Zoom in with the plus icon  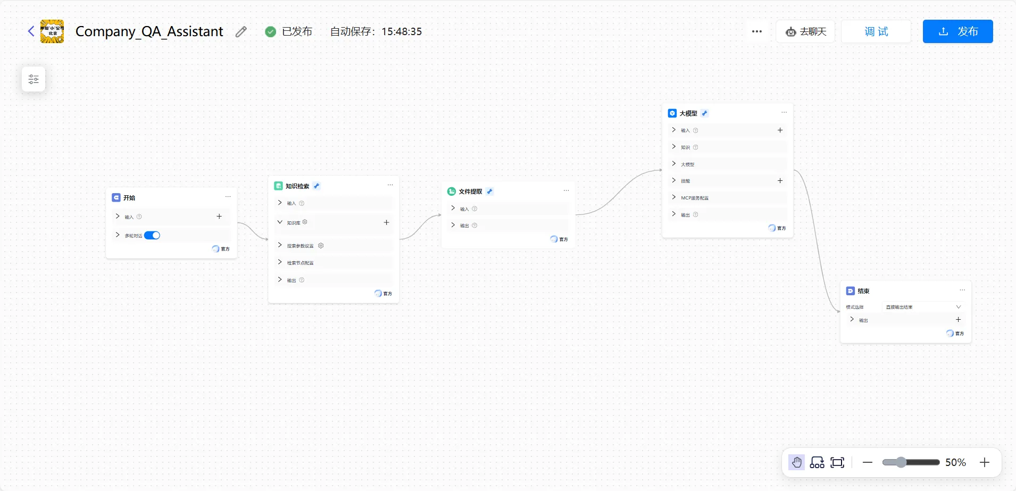(x=985, y=462)
